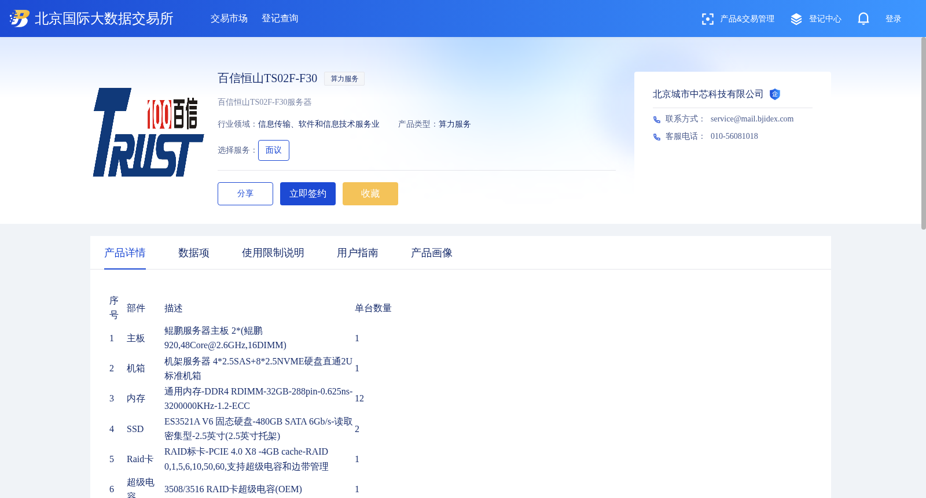The height and width of the screenshot is (498, 926).
Task: Switch to the 产品详情 tab
Action: 125,253
